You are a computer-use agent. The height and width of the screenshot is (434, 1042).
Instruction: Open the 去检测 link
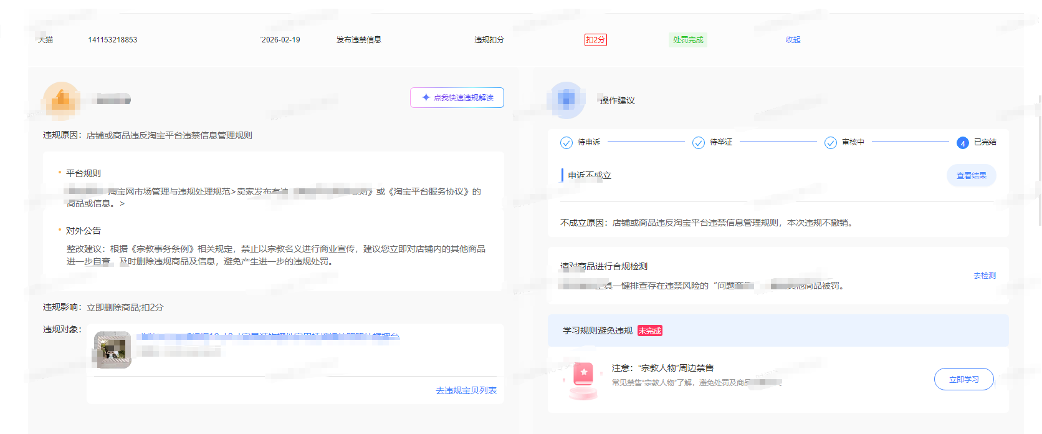[x=985, y=275]
